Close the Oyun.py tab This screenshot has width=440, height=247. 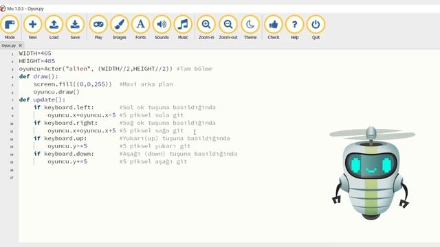pyautogui.click(x=20, y=45)
